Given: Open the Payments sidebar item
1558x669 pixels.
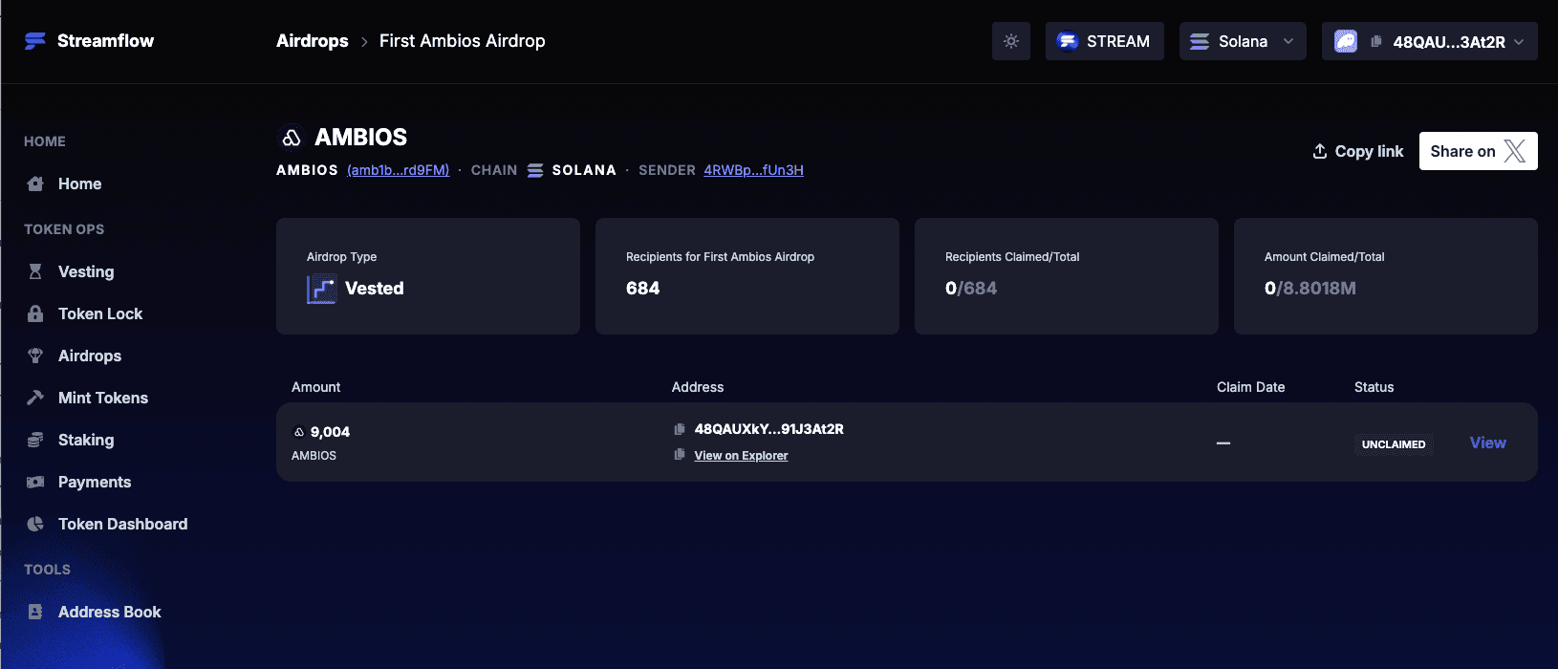Looking at the screenshot, I should click(x=95, y=482).
